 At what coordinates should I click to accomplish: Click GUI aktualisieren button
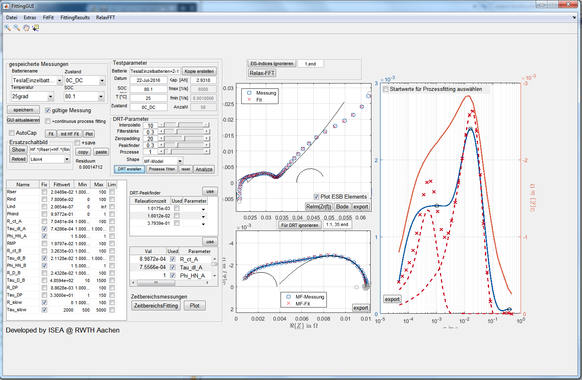23,120
